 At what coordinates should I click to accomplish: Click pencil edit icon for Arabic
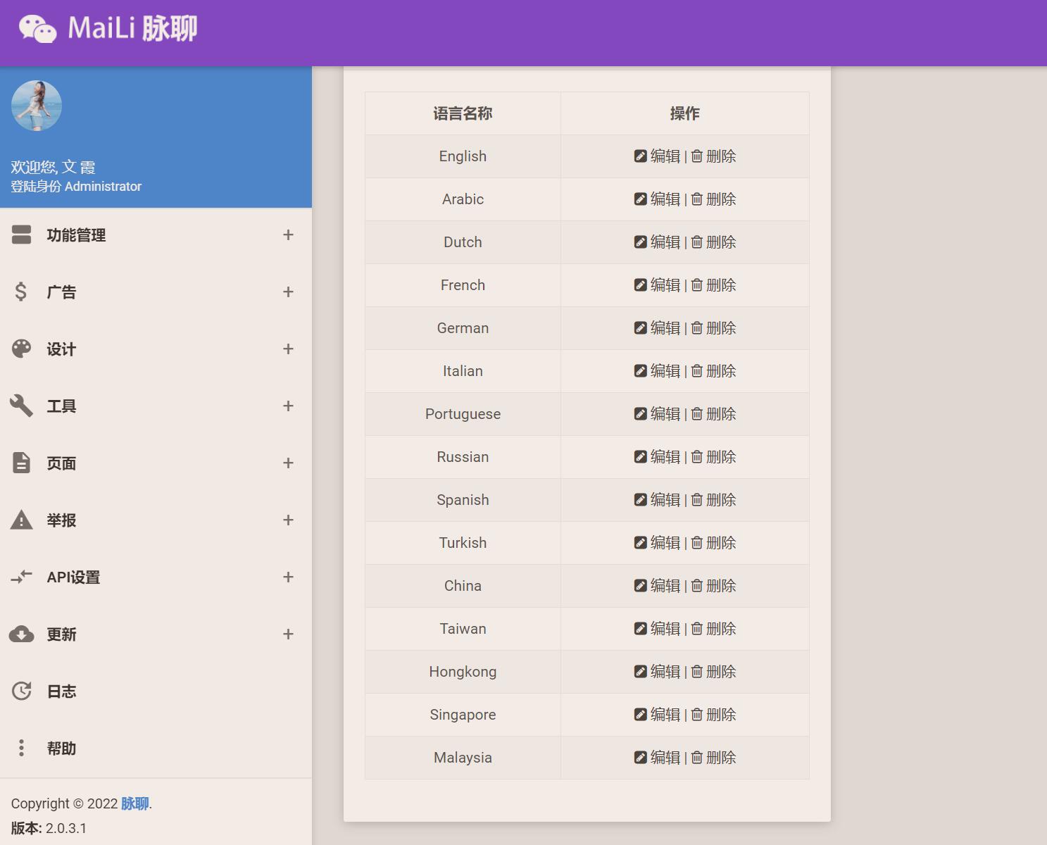point(640,199)
